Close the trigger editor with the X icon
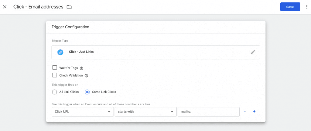Viewport: 311px width, 131px height. tap(5, 7)
